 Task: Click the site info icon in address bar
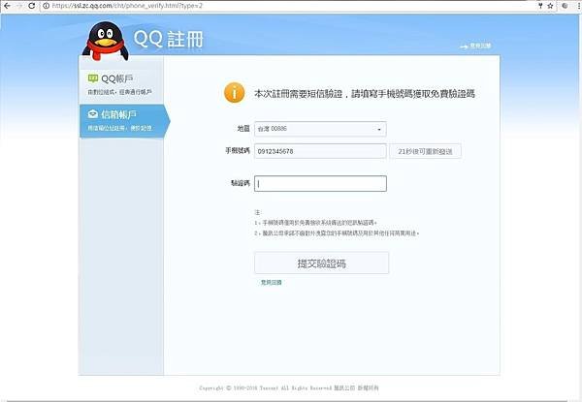pos(47,6)
